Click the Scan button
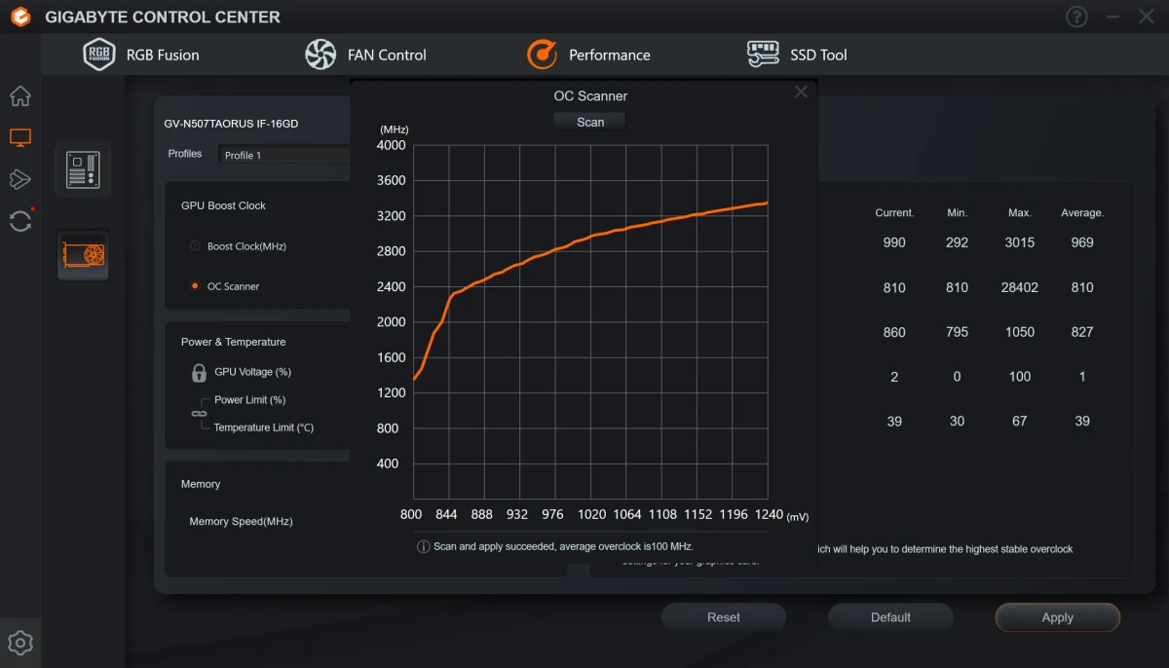 click(589, 122)
